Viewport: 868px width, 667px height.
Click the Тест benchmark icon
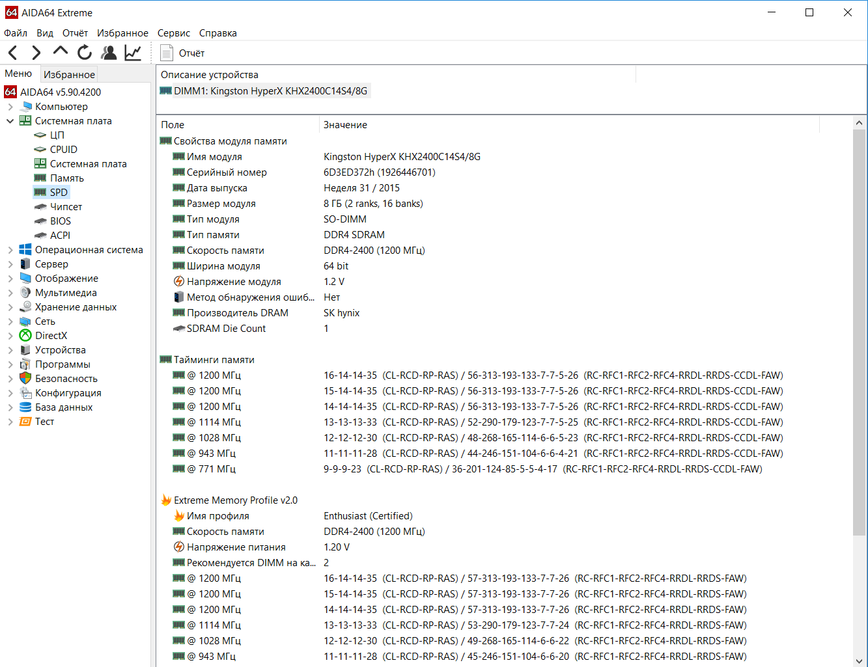(x=25, y=422)
